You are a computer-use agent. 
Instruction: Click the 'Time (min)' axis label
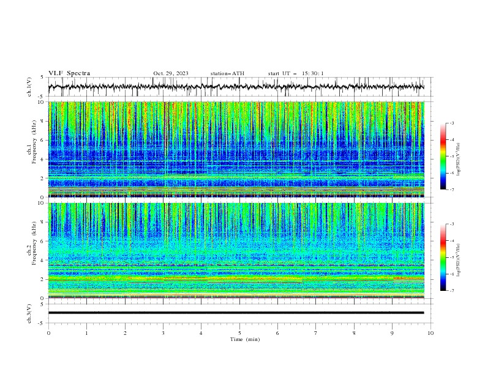coord(245,339)
